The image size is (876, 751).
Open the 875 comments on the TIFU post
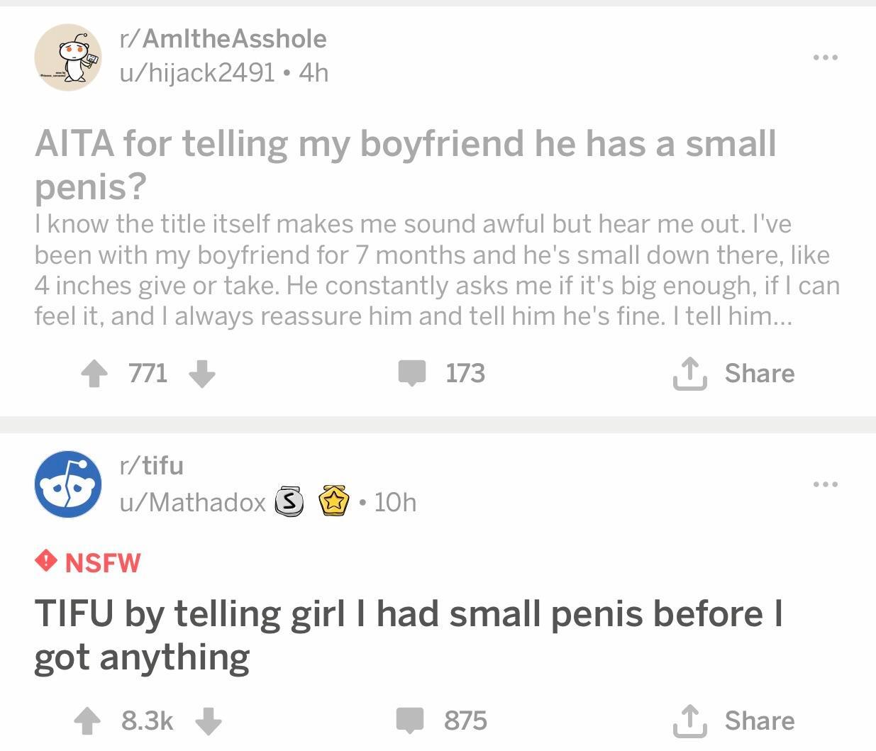tap(441, 721)
